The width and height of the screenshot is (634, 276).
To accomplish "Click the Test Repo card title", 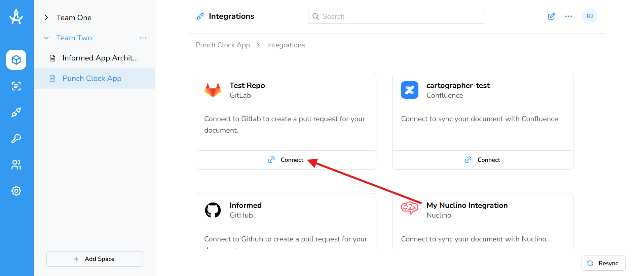I will click(247, 85).
